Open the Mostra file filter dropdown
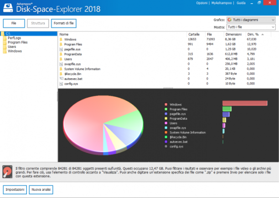The image size is (279, 198). [251, 27]
